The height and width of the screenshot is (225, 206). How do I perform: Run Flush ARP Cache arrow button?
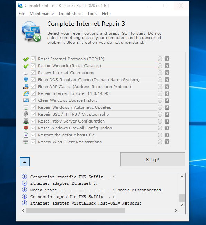tap(167, 87)
